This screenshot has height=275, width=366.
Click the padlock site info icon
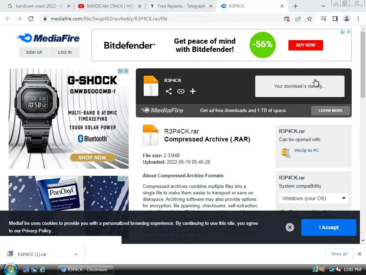pyautogui.click(x=45, y=19)
